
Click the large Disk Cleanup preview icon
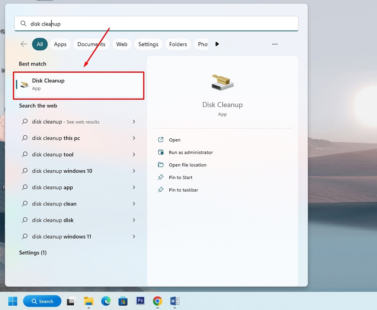click(222, 82)
